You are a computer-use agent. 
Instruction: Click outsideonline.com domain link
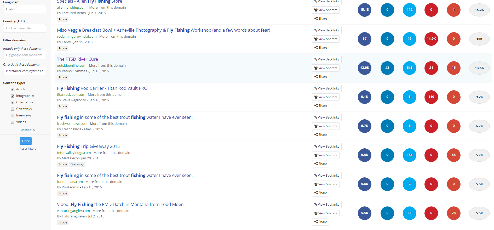[72, 66]
